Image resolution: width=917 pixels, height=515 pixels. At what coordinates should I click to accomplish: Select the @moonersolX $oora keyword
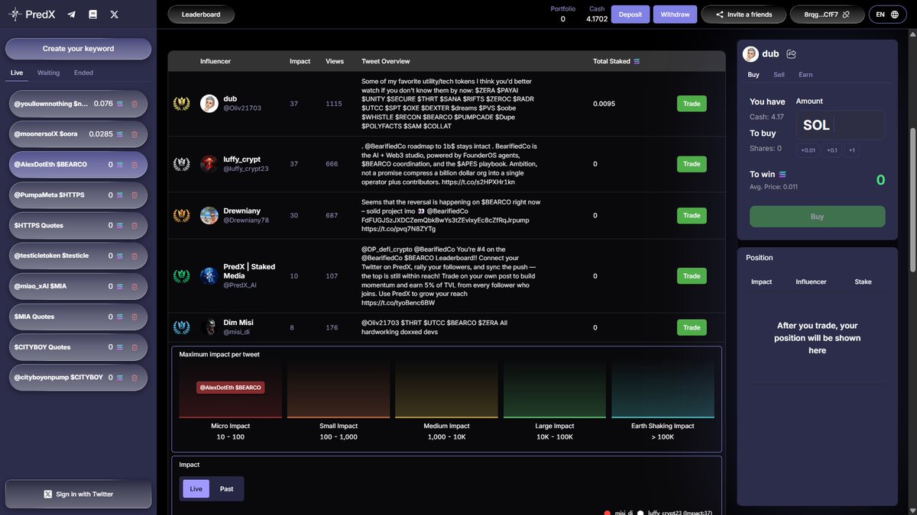coord(78,134)
